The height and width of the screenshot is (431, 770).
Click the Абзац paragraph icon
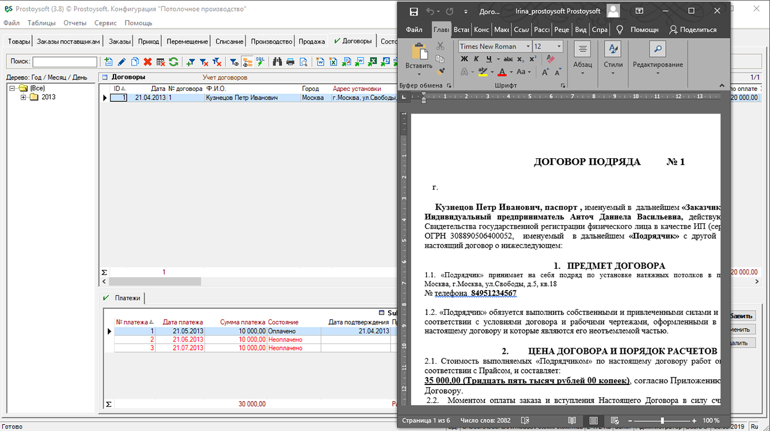[582, 49]
